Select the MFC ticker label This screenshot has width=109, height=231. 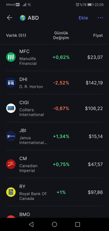(24, 52)
